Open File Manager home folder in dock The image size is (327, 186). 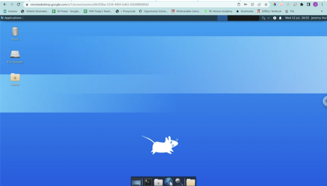[158, 182]
